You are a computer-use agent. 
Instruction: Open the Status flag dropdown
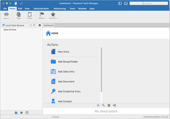[42, 16]
